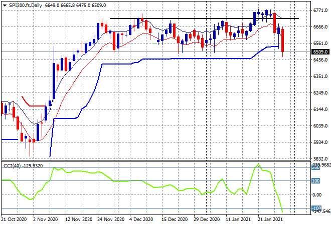Click the 15 Dec 2020 date label
The image size is (331, 225).
[x=175, y=219]
